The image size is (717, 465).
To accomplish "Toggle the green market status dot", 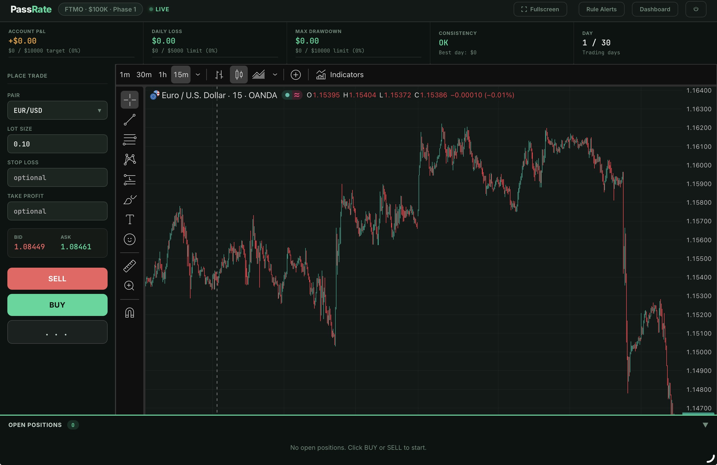I will click(287, 95).
